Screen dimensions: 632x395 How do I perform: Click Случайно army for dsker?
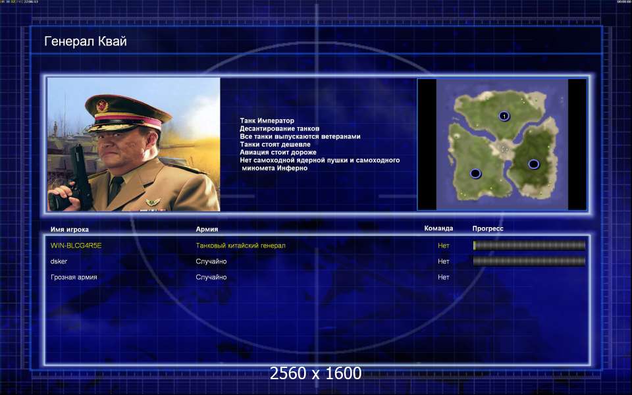[x=211, y=261]
